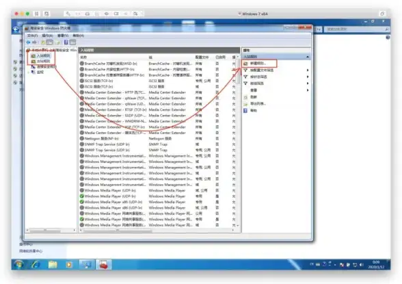
Task: Click the filter funnel icon beside 按组筛选
Action: (245, 83)
